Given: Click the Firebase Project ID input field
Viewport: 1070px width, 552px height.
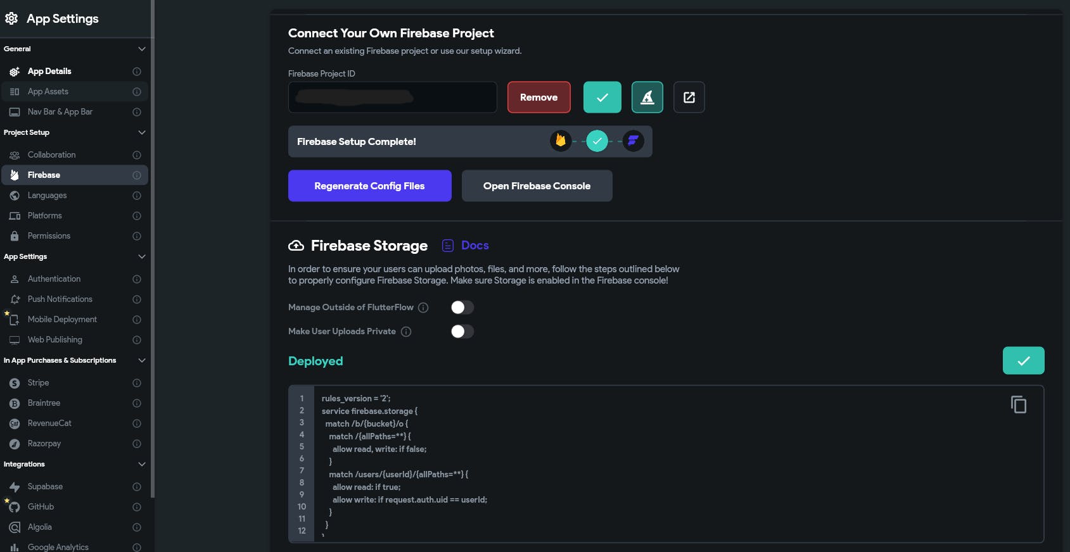Looking at the screenshot, I should pyautogui.click(x=392, y=97).
